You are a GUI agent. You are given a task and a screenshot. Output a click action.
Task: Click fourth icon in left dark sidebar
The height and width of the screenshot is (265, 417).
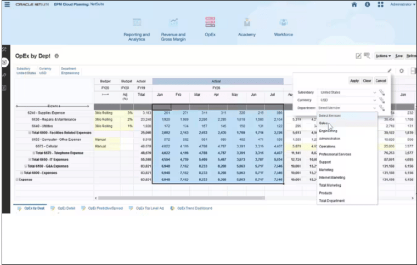[x=4, y=88]
